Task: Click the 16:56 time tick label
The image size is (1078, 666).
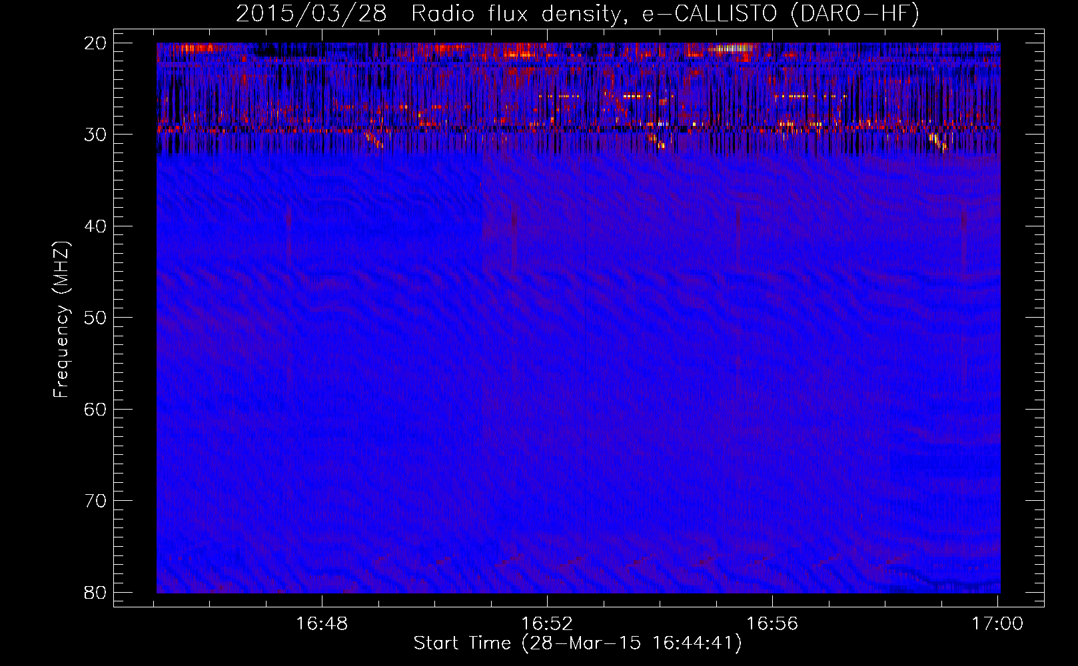Action: (x=772, y=623)
